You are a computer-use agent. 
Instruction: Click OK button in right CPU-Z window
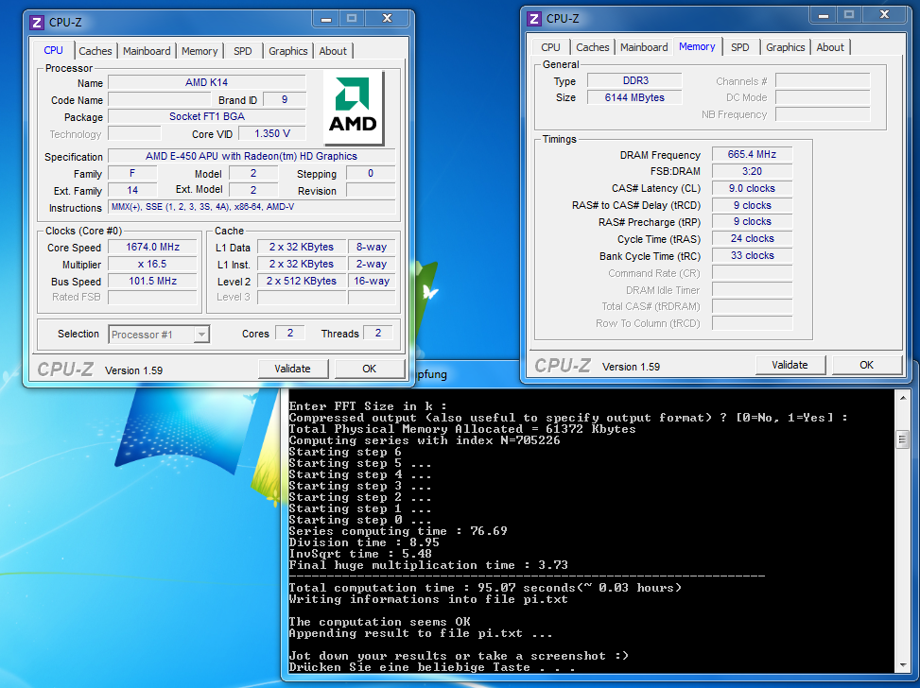click(867, 365)
